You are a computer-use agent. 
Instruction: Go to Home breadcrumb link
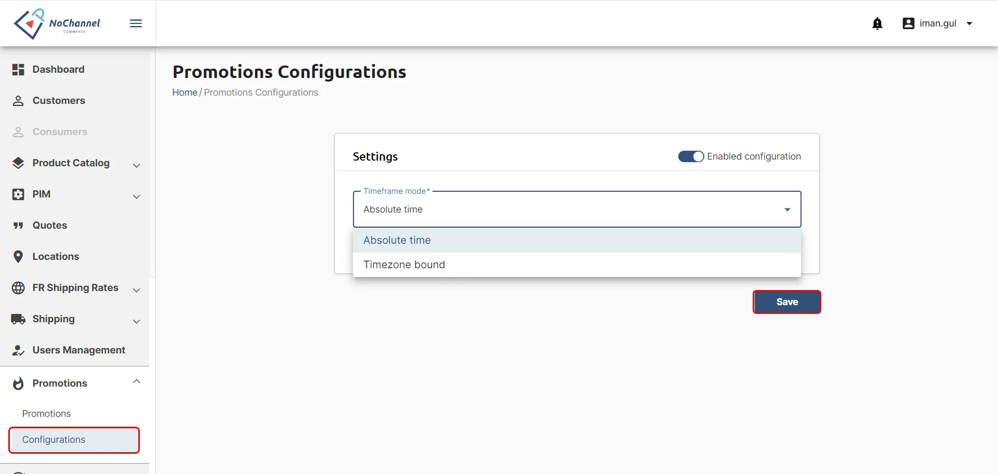(x=185, y=93)
